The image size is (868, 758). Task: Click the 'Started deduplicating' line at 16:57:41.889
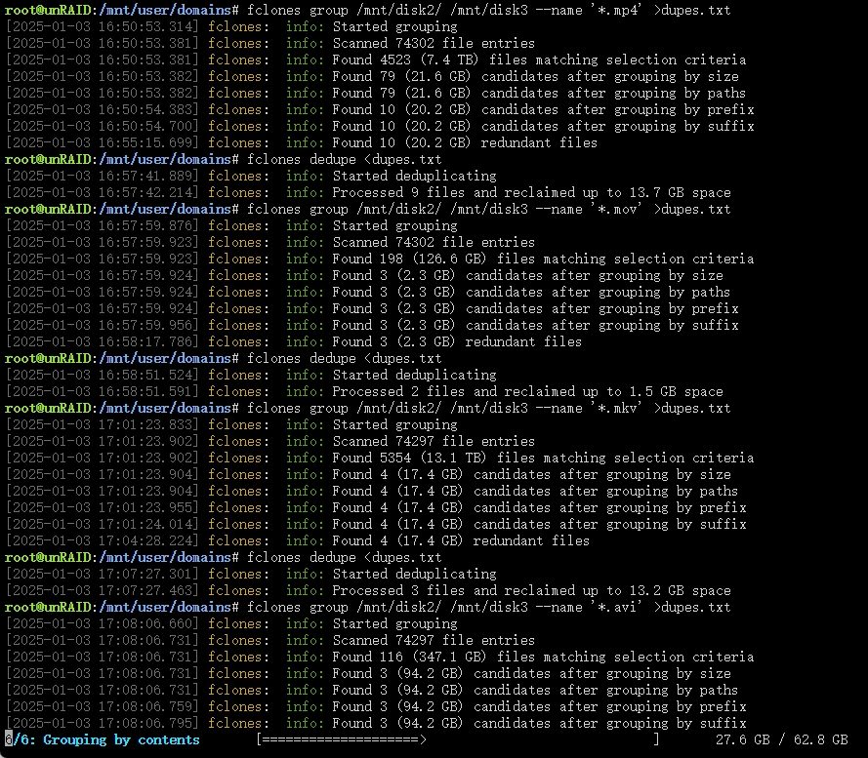(x=251, y=176)
